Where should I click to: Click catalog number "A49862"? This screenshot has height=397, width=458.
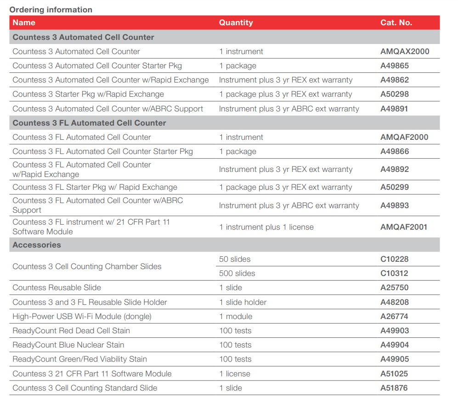[x=395, y=80]
